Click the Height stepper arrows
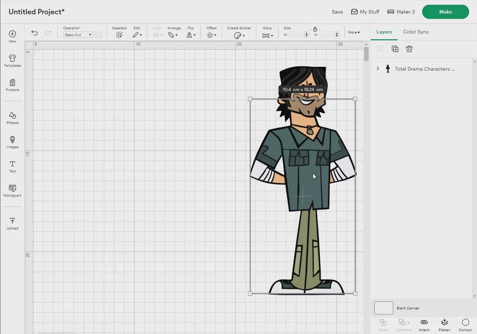This screenshot has width=477, height=334. tap(337, 35)
